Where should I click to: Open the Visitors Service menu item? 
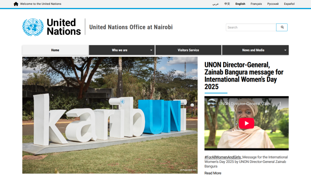point(188,50)
